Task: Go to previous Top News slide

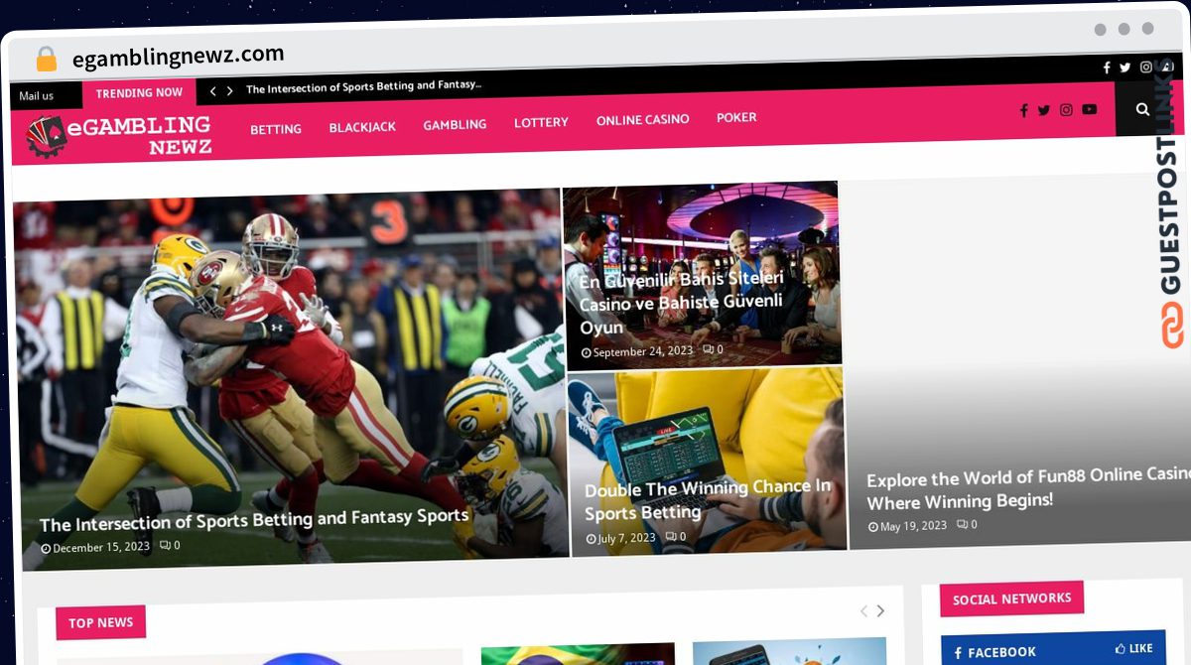Action: click(x=863, y=611)
